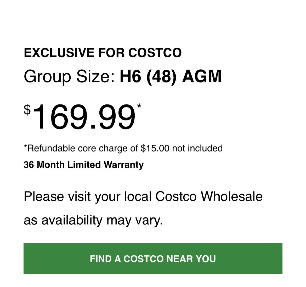
Task: Click the 169.99 price
Action: coord(84,117)
